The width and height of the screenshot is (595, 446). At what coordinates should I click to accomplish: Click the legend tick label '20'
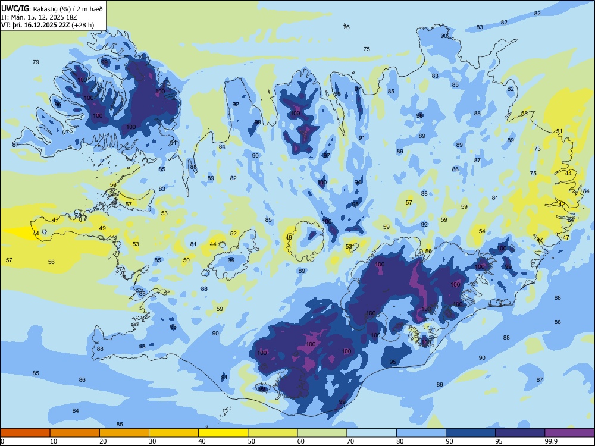click(103, 441)
